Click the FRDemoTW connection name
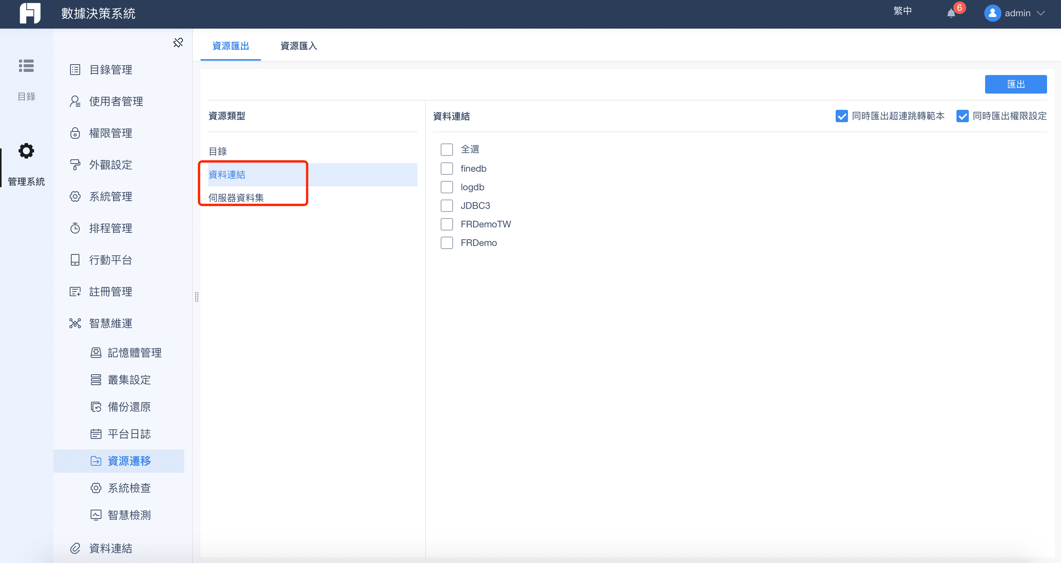Image resolution: width=1061 pixels, height=563 pixels. point(486,224)
